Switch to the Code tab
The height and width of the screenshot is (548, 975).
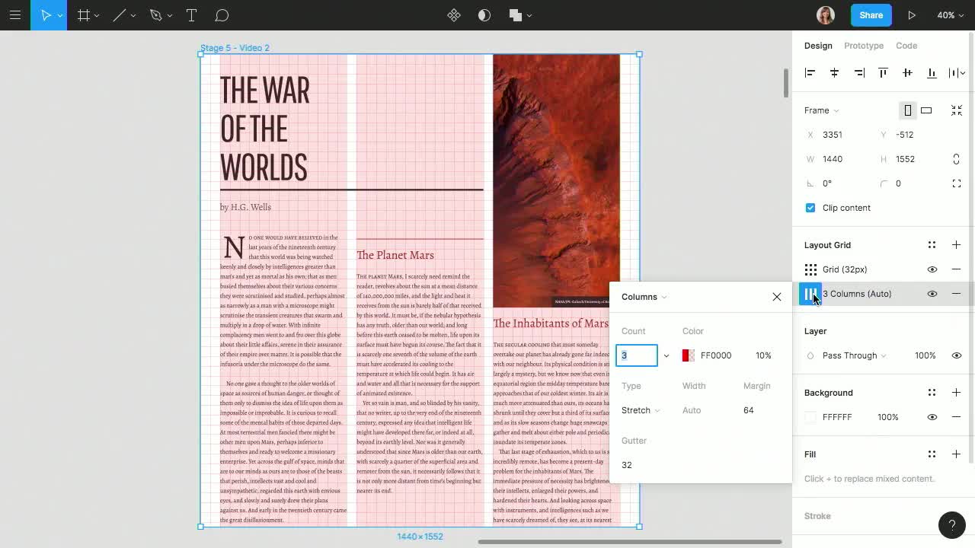[x=906, y=46]
